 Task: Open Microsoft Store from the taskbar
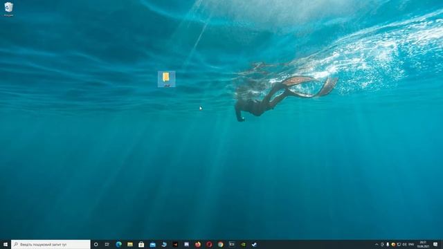[141, 244]
